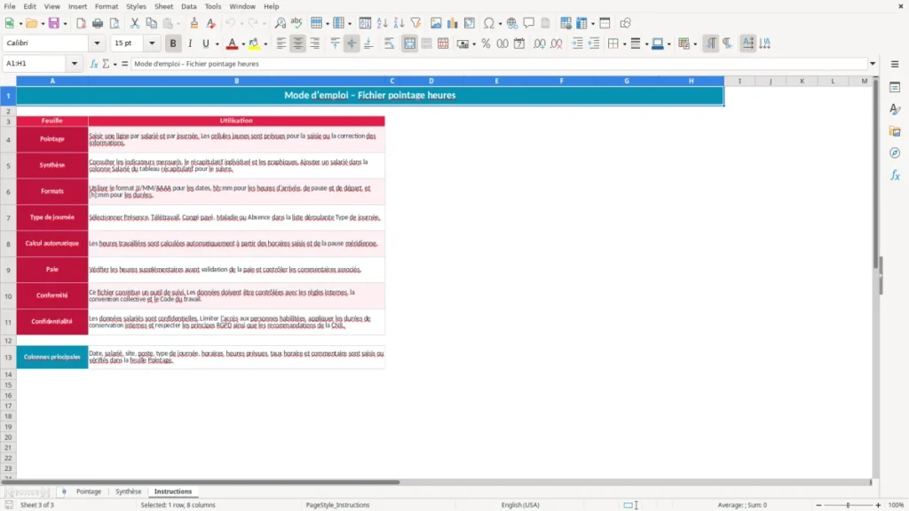Open the Format menu
The height and width of the screenshot is (511, 909).
tap(107, 6)
